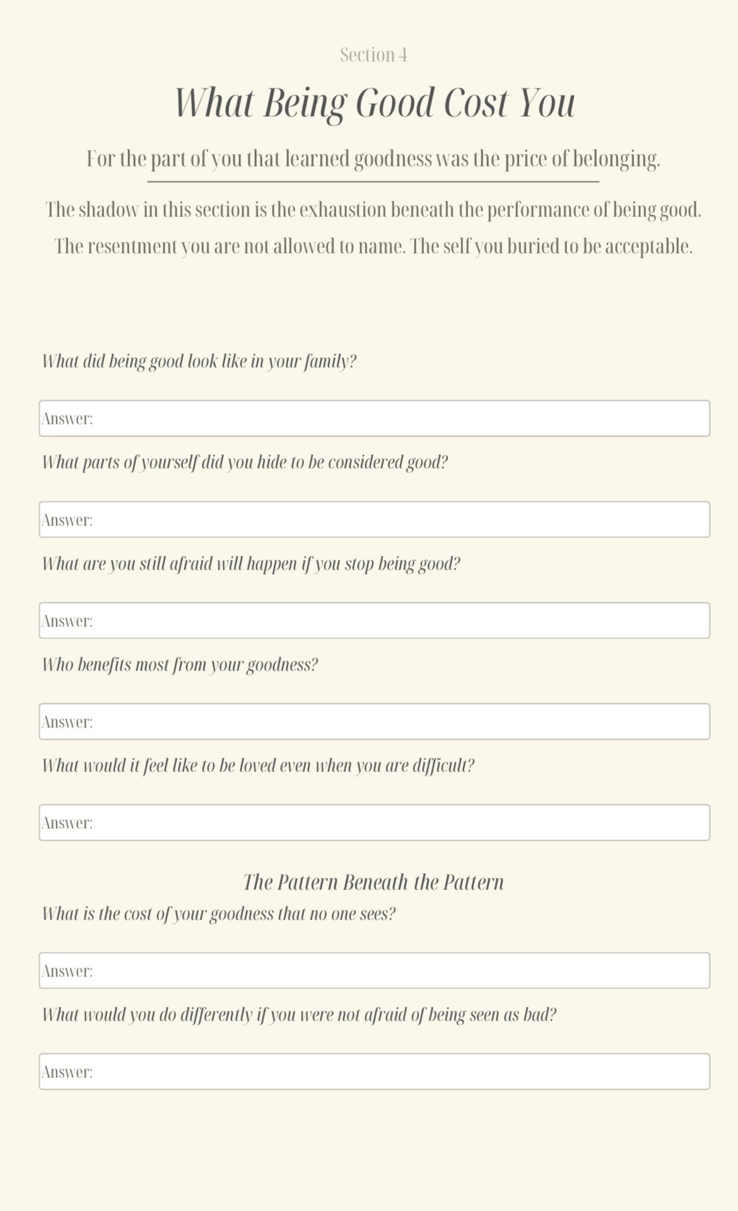Screen dimensions: 738x1211
Task: Click question 'What would it feel like to be loved'
Action: tap(258, 766)
